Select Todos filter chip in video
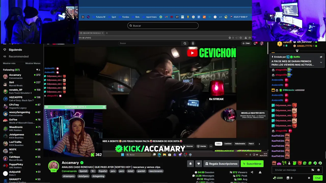Image resolution: width=326 pixels, height=183 pixels. coord(219,144)
